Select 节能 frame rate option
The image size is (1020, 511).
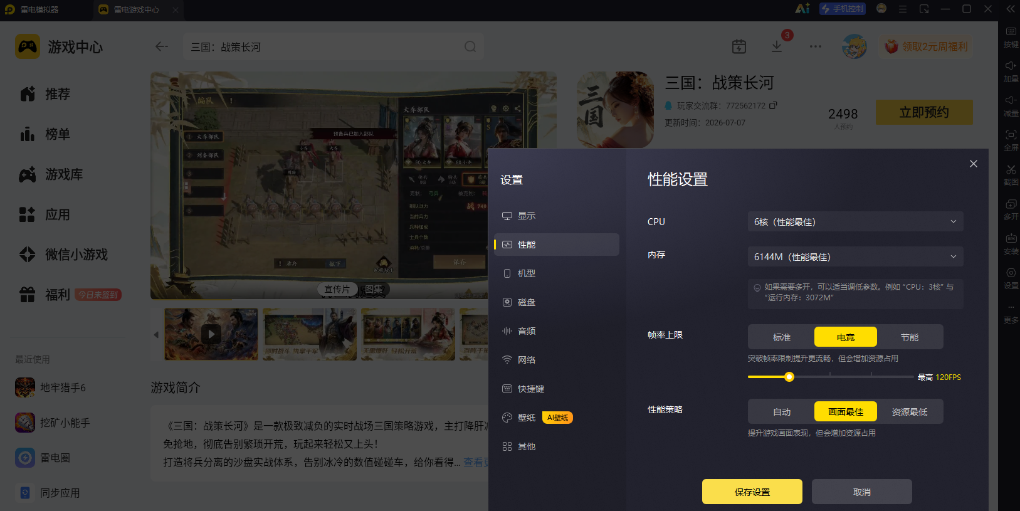[x=910, y=337]
